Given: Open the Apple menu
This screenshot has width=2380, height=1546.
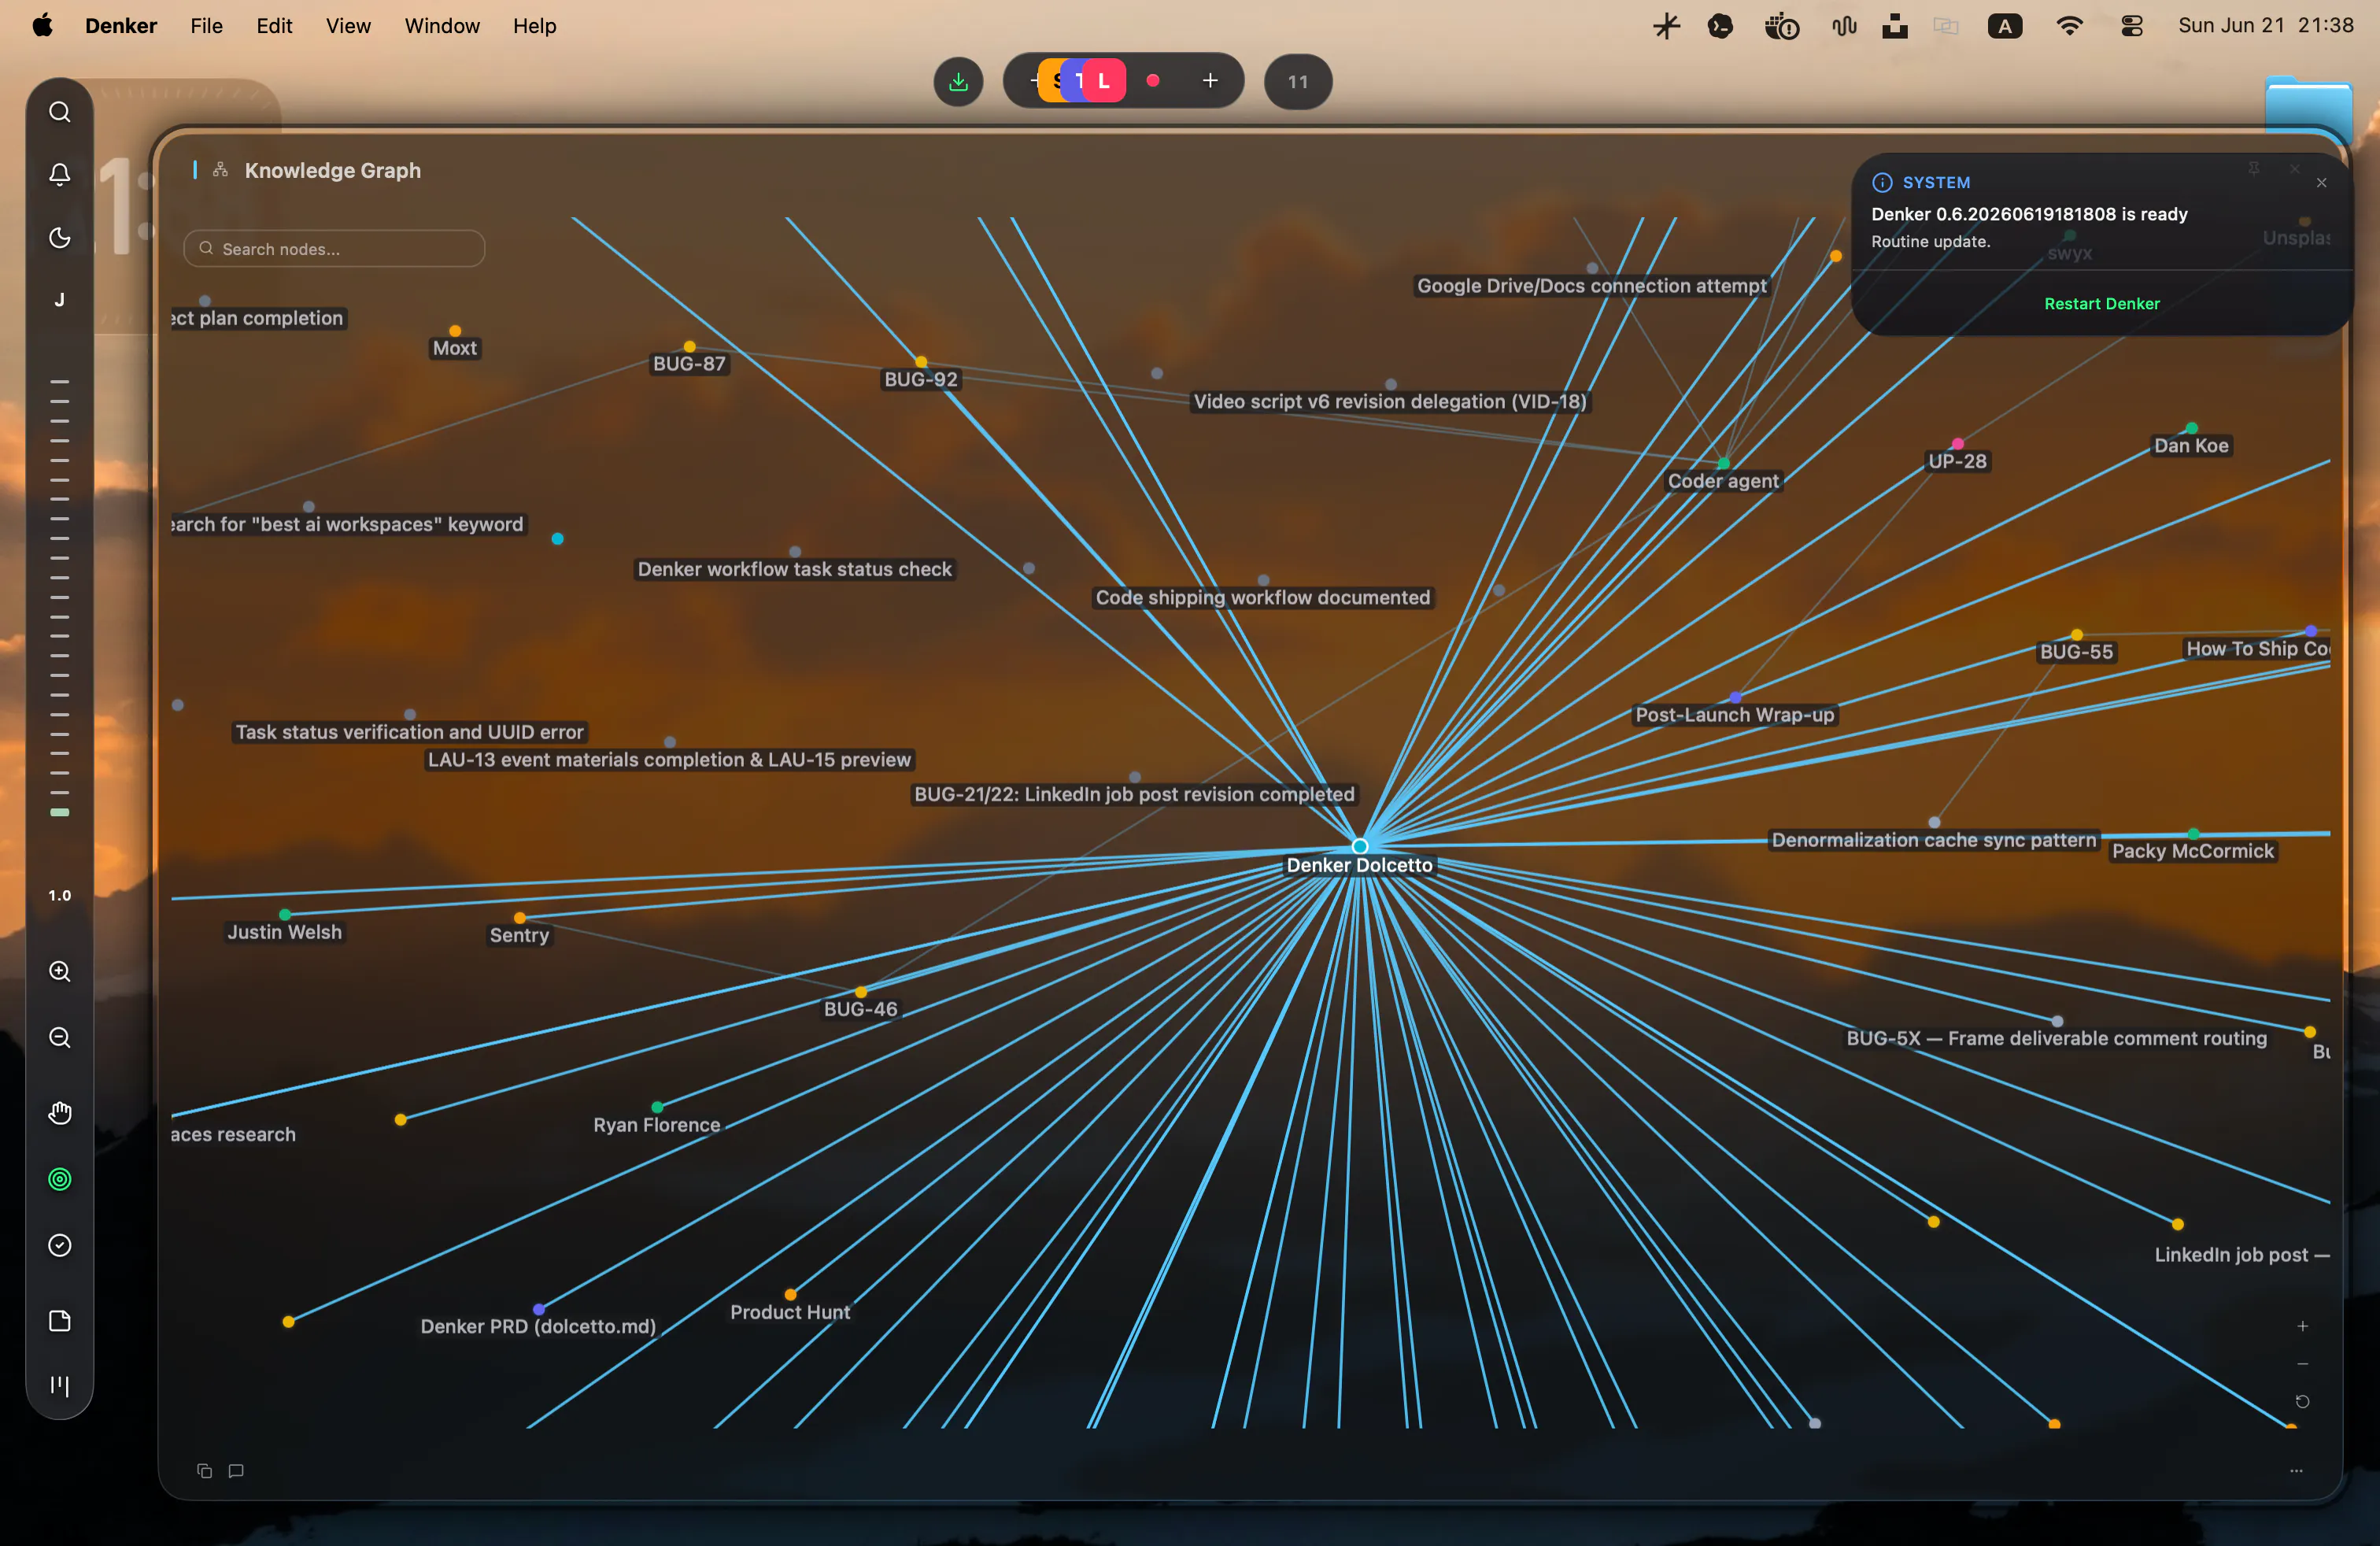Looking at the screenshot, I should click(42, 25).
